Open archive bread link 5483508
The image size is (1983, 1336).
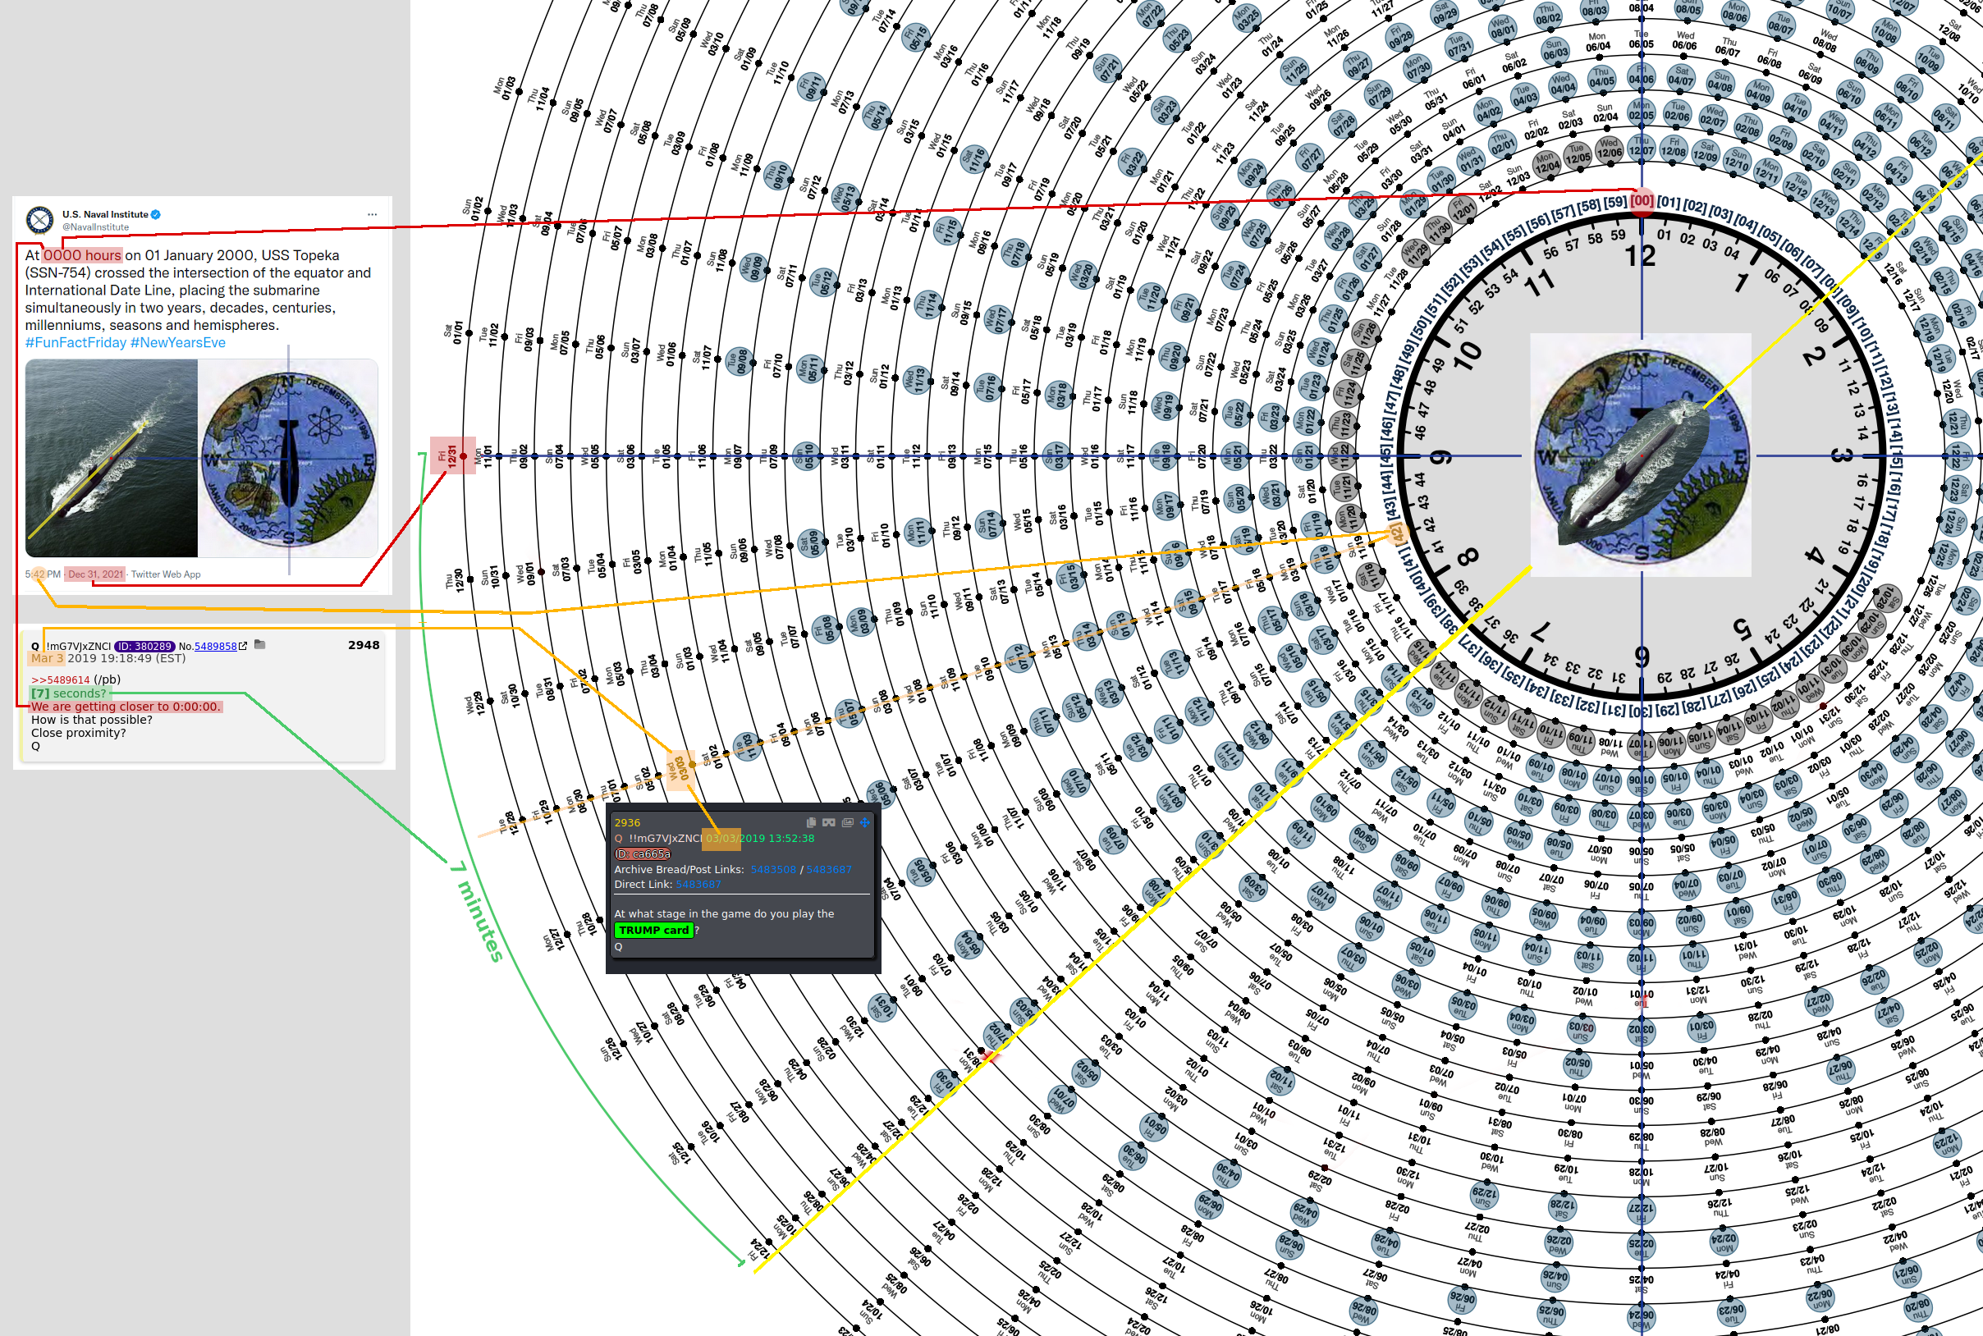773,870
